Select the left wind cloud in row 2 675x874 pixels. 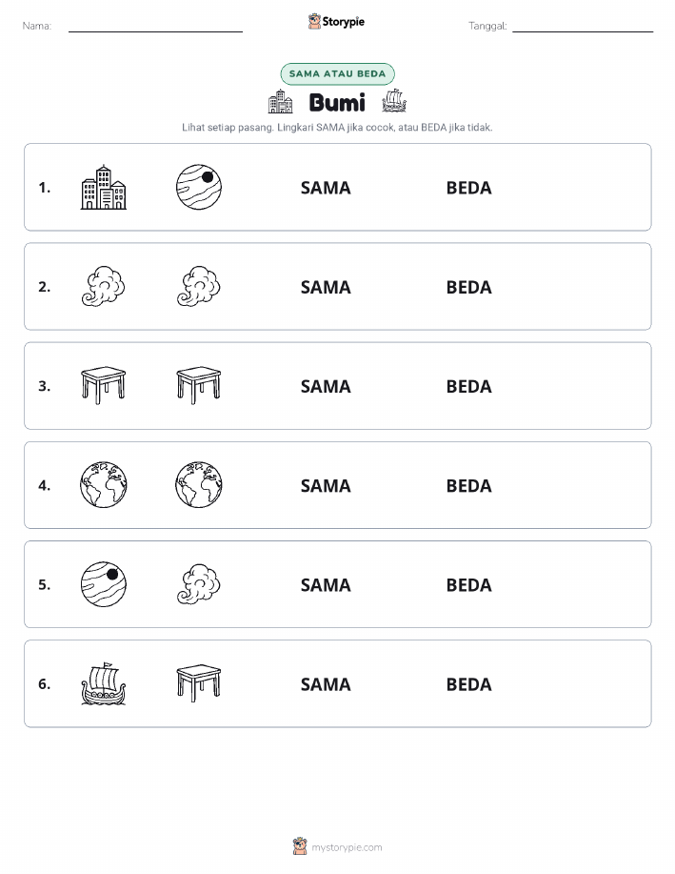click(104, 287)
